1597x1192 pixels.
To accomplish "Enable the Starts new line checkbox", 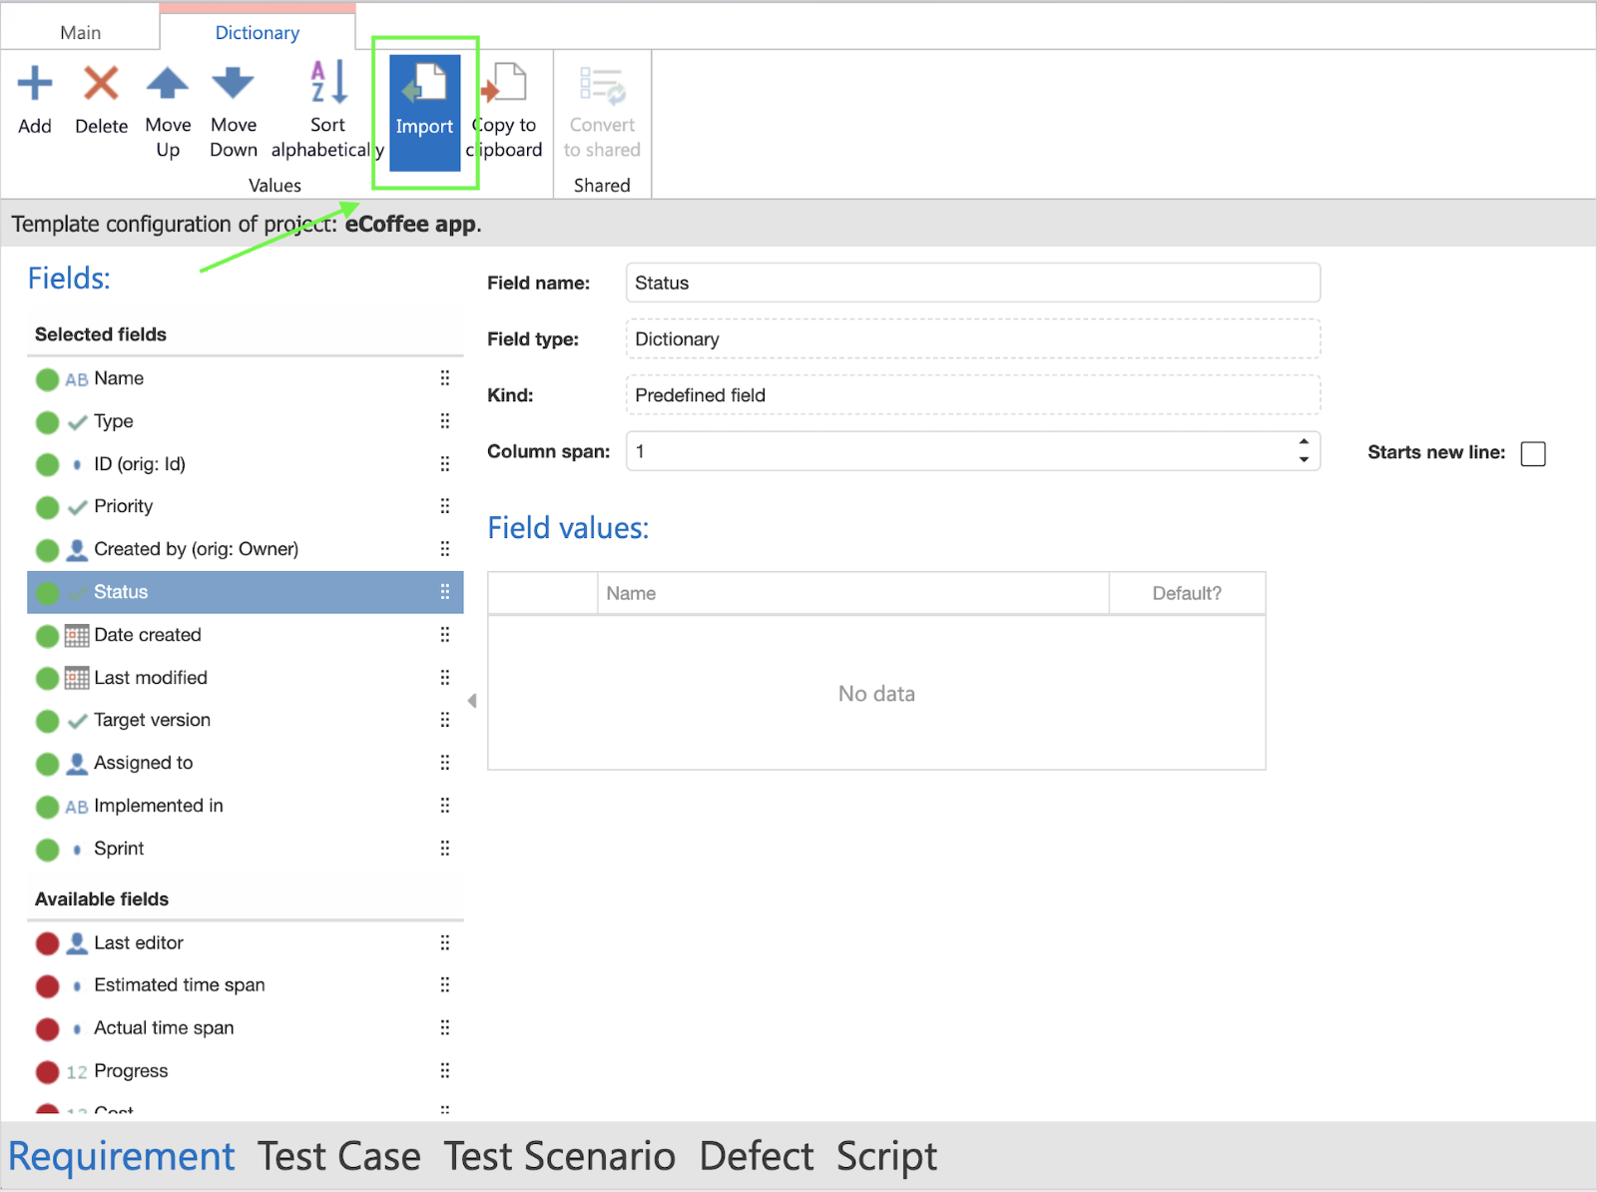I will pos(1532,454).
